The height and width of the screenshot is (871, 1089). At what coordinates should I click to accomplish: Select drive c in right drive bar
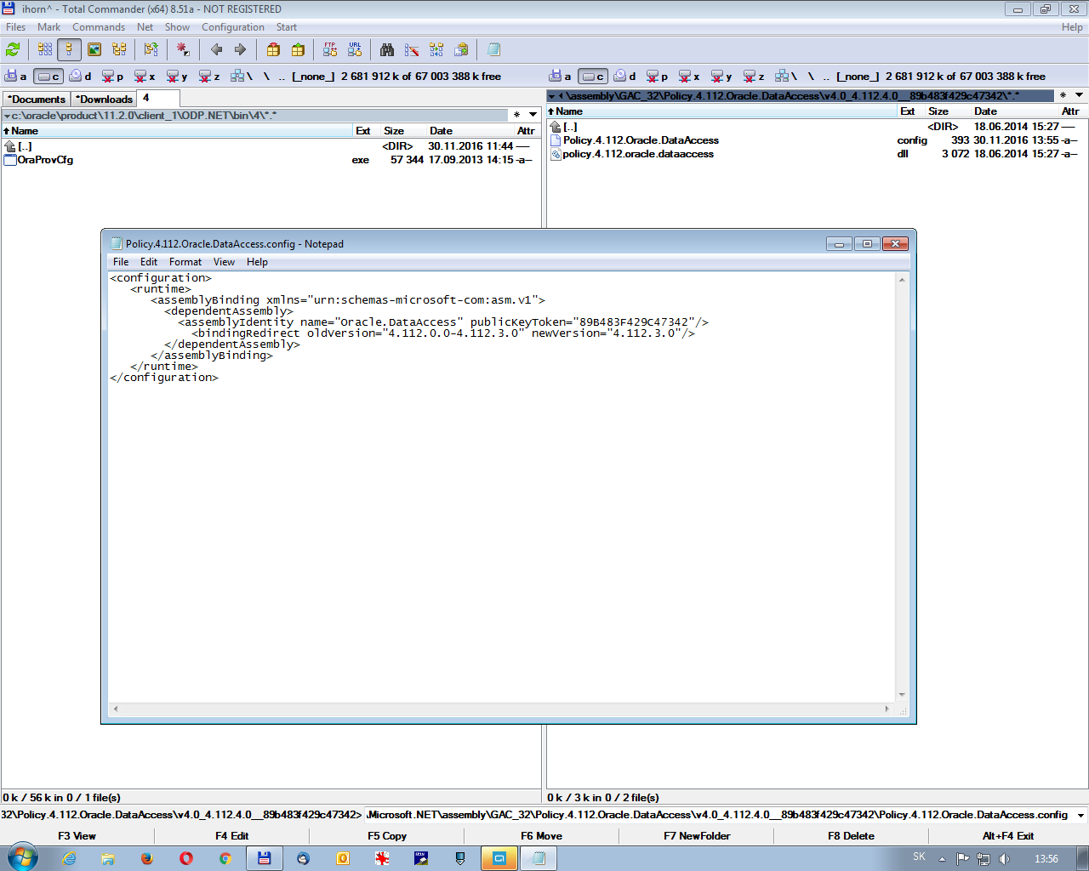click(x=593, y=77)
